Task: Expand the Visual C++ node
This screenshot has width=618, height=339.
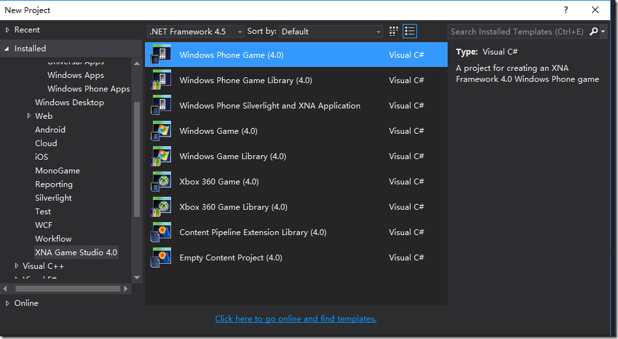Action: click(x=16, y=266)
